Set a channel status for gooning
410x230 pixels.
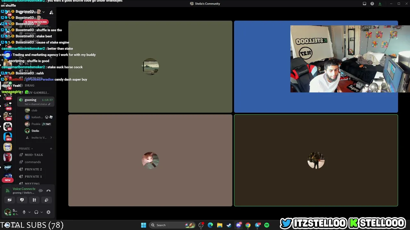coord(37,104)
